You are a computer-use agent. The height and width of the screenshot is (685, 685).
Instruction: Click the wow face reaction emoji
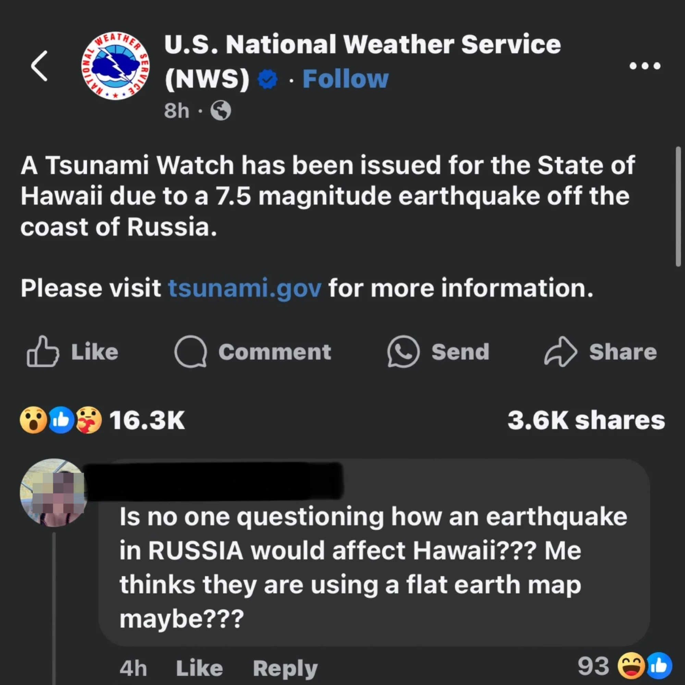[33, 420]
